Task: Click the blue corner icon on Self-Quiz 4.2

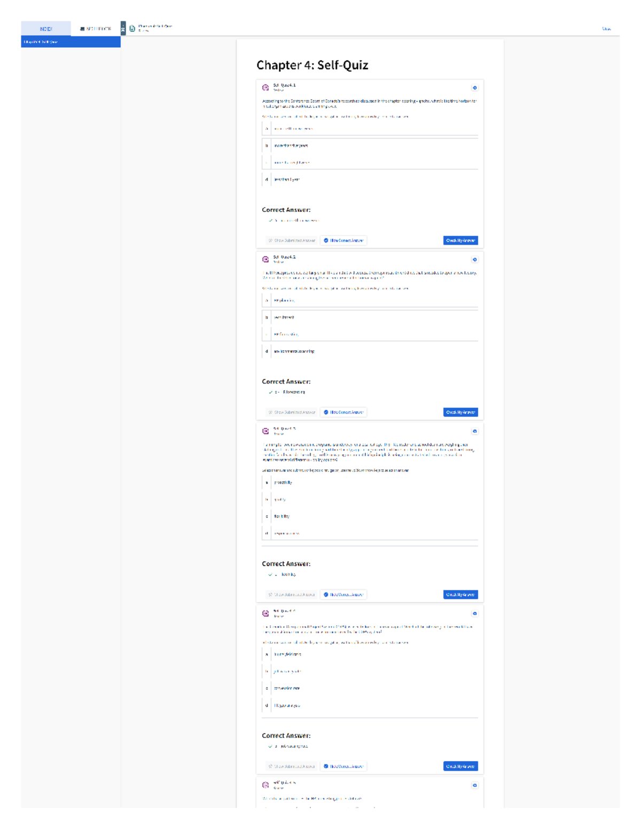Action: click(474, 260)
